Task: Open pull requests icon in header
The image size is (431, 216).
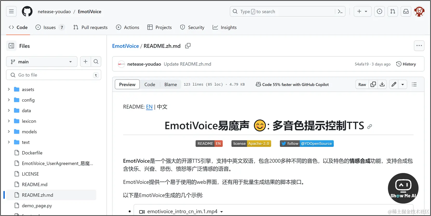Action: (393, 11)
